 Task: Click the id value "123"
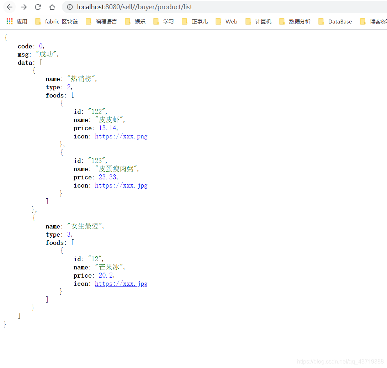[x=96, y=161]
